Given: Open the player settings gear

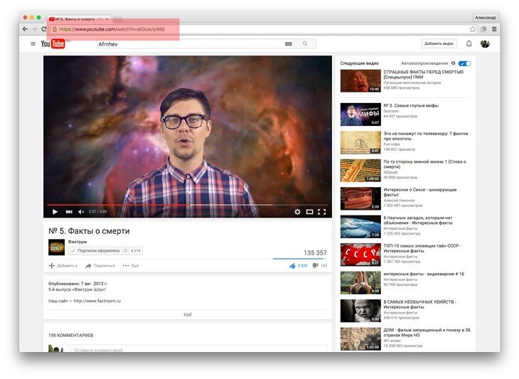Looking at the screenshot, I should (297, 212).
